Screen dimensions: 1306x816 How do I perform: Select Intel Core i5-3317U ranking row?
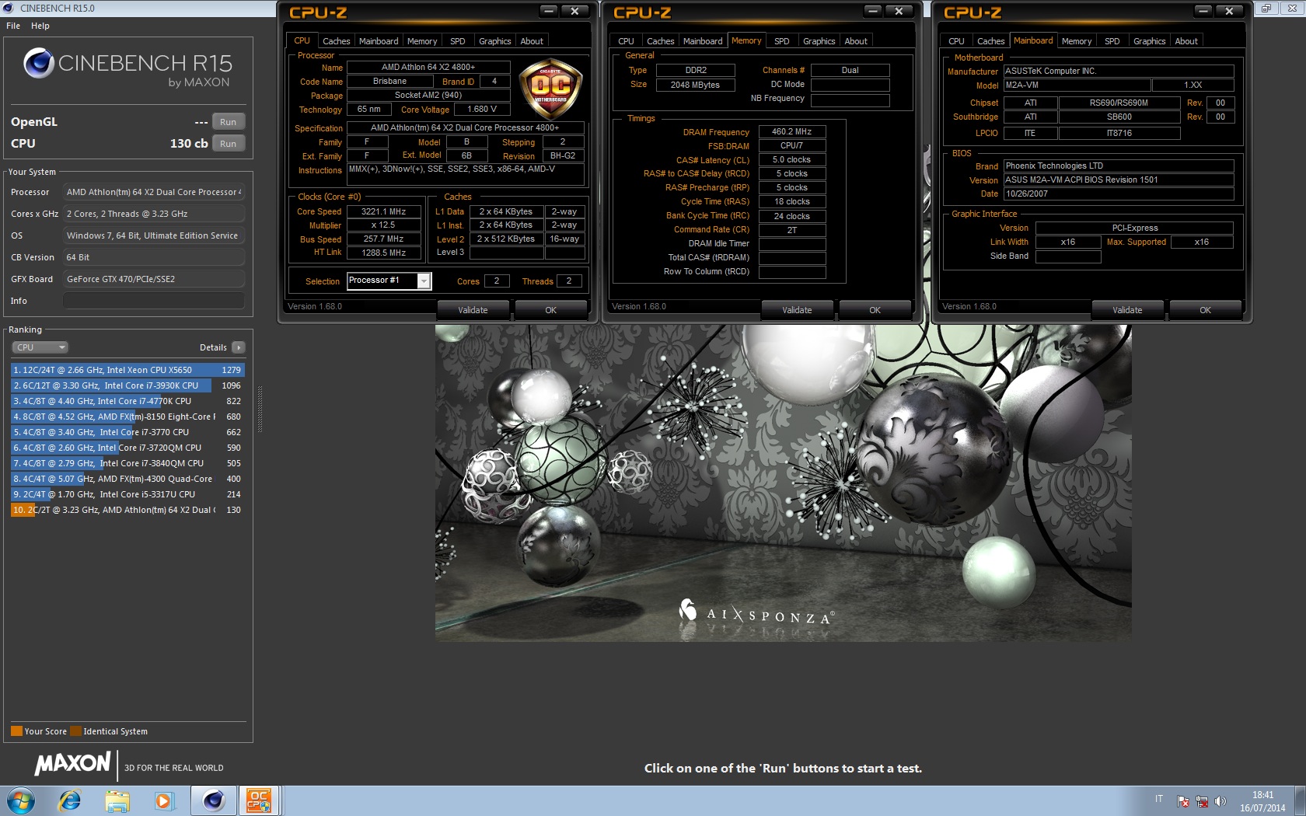coord(128,494)
